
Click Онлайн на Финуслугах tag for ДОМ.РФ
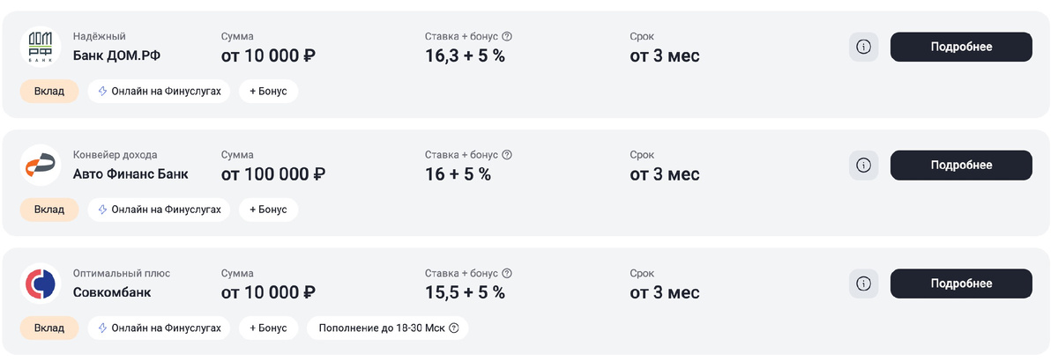[159, 92]
